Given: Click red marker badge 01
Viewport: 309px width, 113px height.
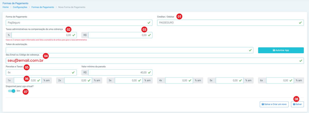Looking at the screenshot, I should coord(179,17).
